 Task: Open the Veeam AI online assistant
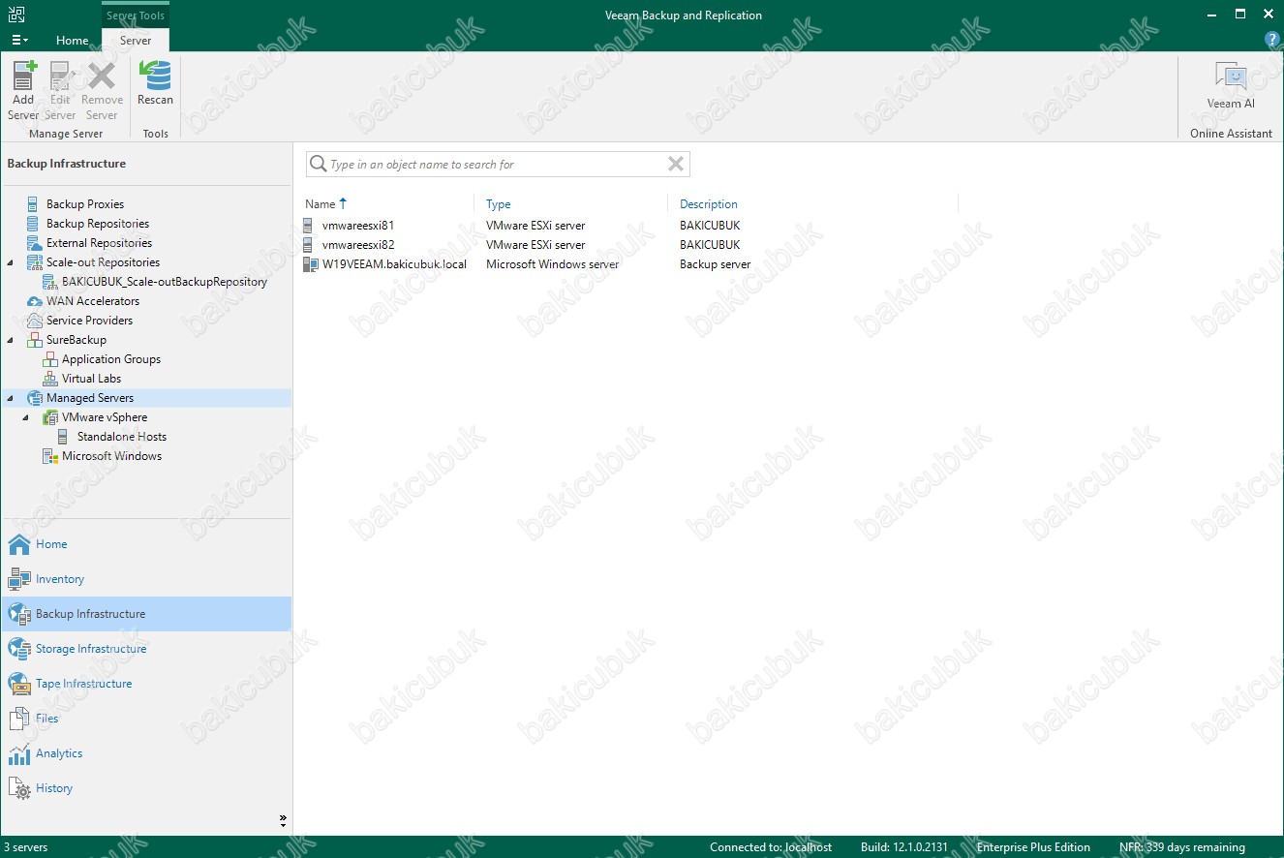pos(1231,85)
